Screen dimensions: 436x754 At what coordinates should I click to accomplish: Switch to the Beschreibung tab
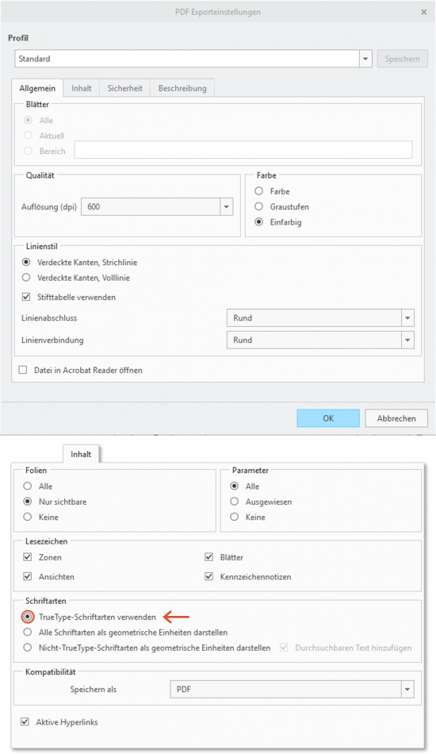[182, 88]
